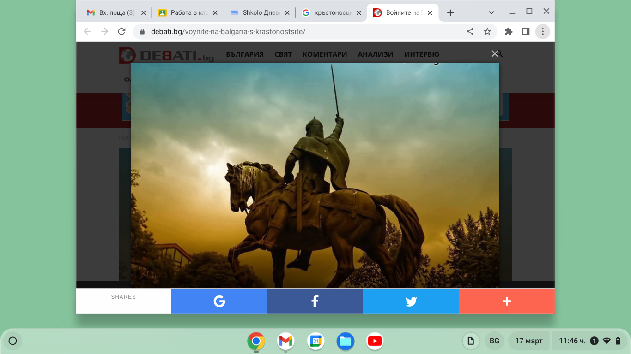Share the page on Facebook
Screen dimensions: 631x354
pyautogui.click(x=315, y=301)
